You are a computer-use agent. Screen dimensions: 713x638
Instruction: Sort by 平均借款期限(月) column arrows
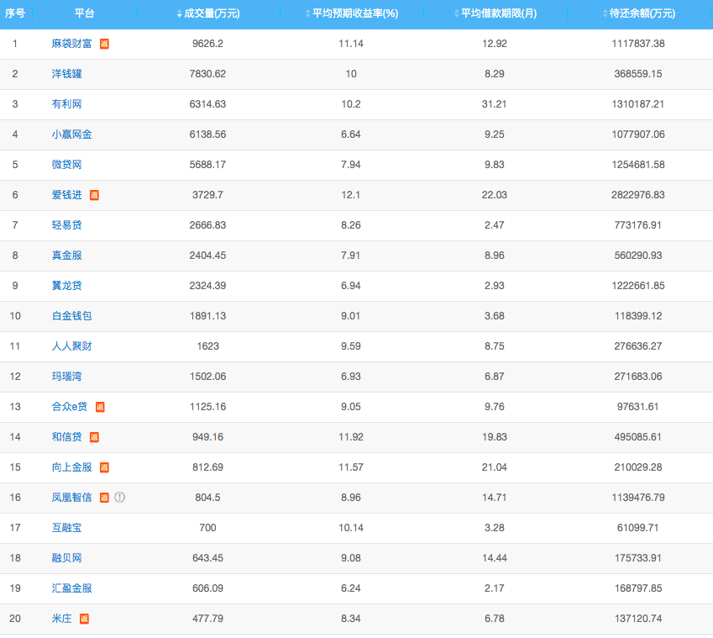[457, 13]
